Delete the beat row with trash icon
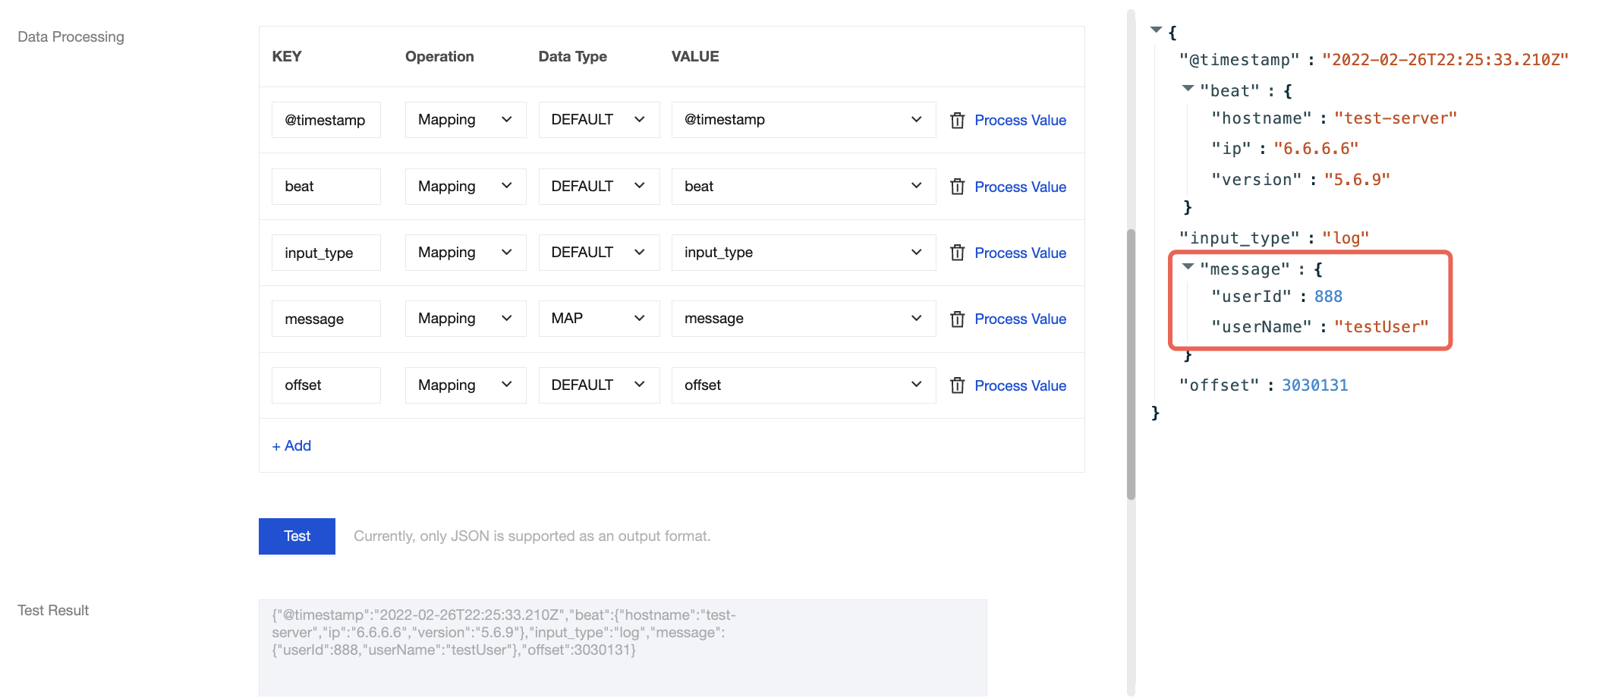This screenshot has height=698, width=1621. tap(957, 187)
